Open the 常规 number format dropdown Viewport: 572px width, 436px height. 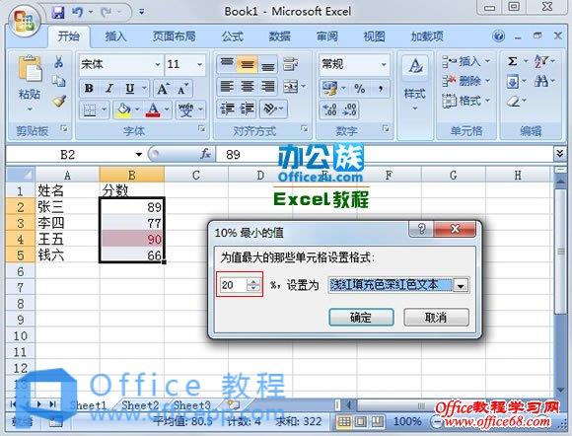click(384, 64)
